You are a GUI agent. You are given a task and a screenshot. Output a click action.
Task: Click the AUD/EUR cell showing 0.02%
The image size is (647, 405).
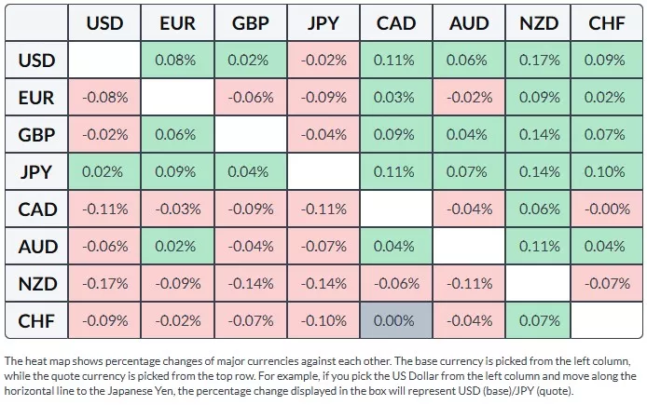177,246
